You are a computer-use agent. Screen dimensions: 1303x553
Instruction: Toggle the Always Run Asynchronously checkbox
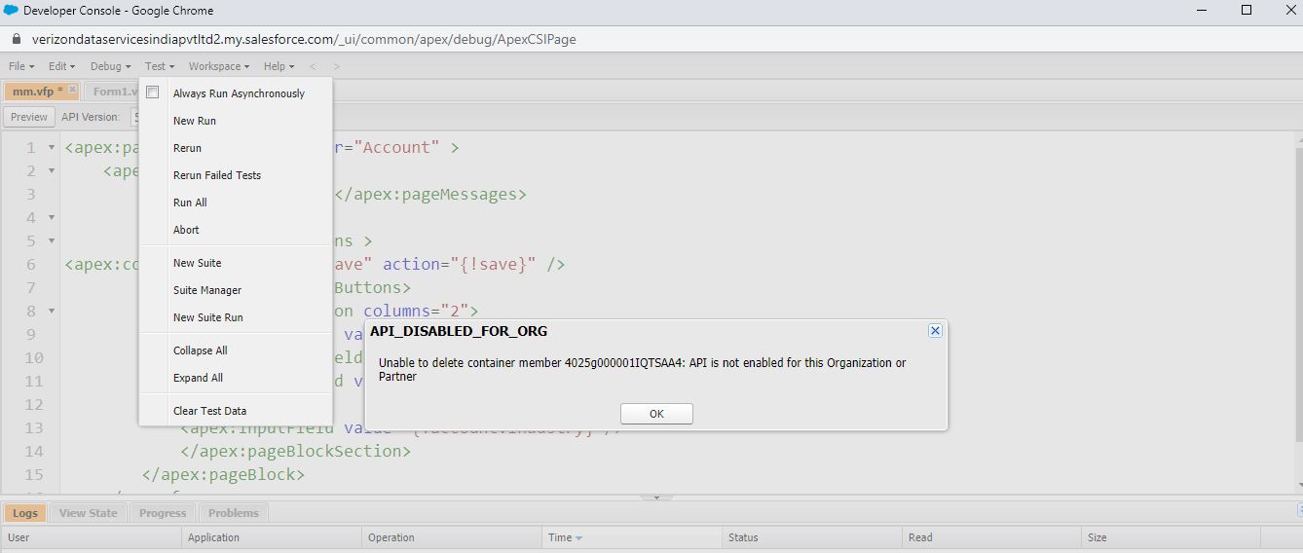point(153,93)
